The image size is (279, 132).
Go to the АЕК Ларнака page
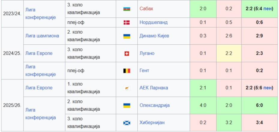point(154,88)
